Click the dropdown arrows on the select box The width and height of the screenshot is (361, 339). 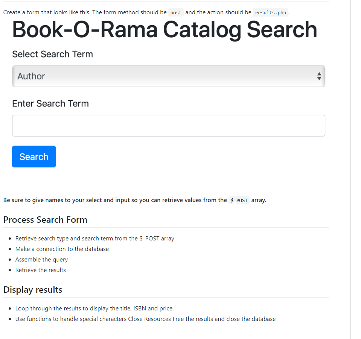click(x=319, y=76)
